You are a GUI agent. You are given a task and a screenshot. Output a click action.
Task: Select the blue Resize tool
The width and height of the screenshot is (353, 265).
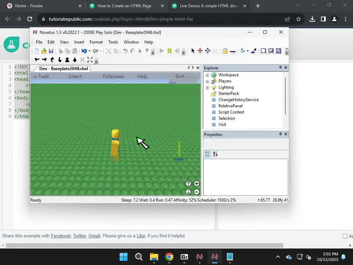pos(208,51)
